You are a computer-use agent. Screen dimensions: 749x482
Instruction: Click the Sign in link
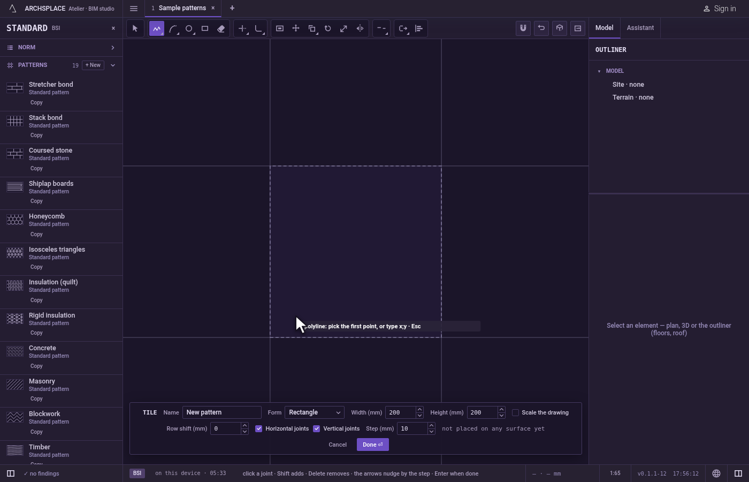(720, 9)
